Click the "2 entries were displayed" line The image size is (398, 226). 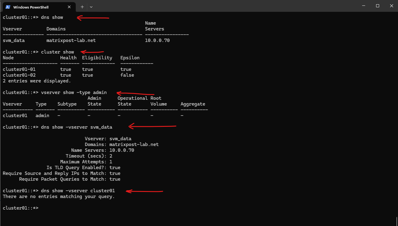37,81
